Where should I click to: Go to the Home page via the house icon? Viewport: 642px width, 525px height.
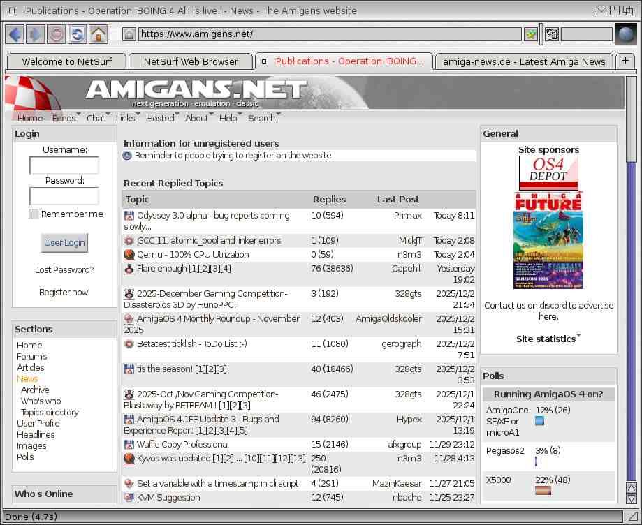tap(99, 34)
